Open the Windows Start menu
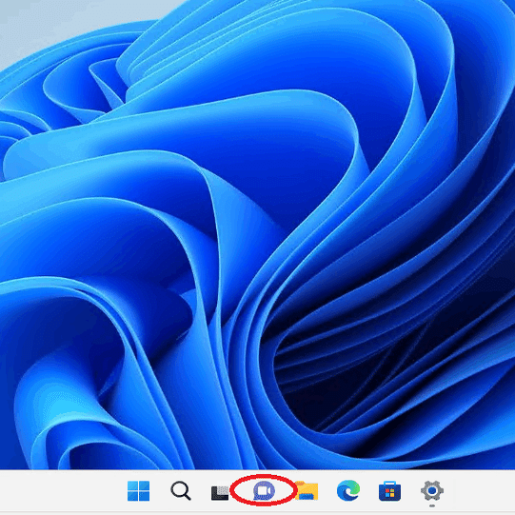 138,490
